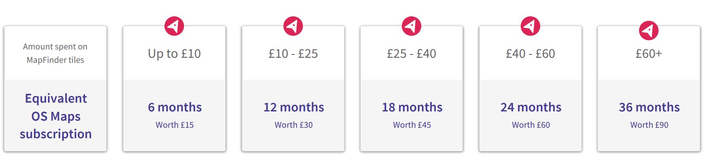
Task: Click the arrow icon above £25 - £40
Action: point(412,26)
